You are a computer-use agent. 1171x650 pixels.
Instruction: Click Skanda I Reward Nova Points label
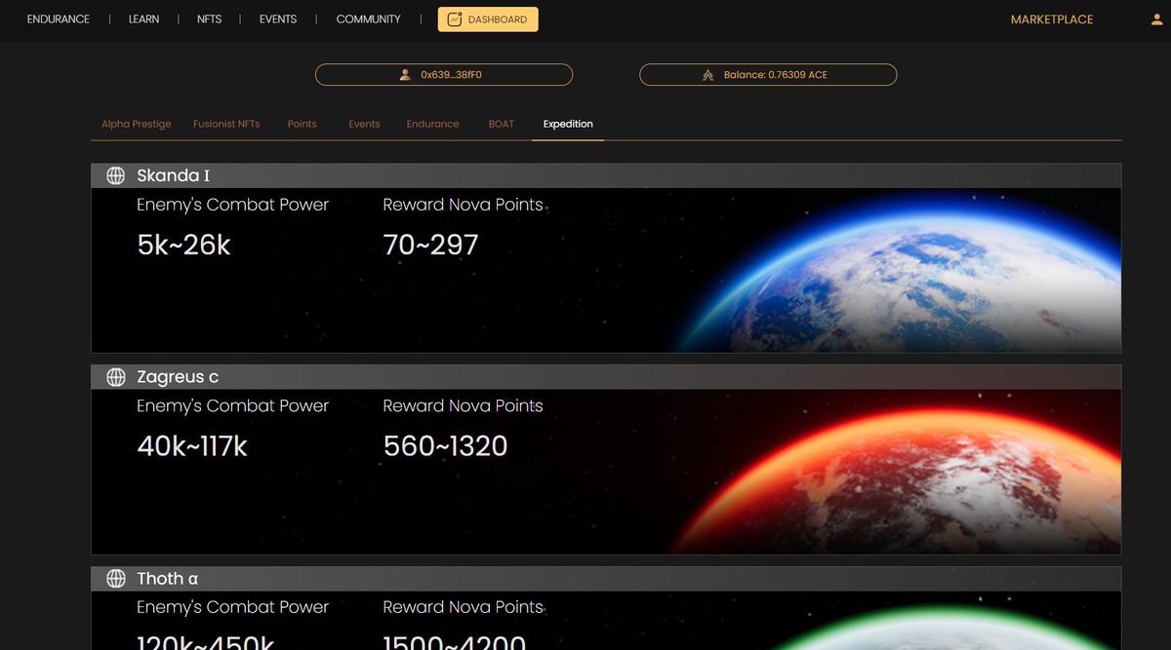pos(464,205)
